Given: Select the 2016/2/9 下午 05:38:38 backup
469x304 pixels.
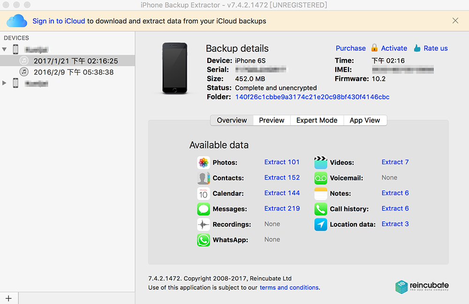Looking at the screenshot, I should click(67, 72).
